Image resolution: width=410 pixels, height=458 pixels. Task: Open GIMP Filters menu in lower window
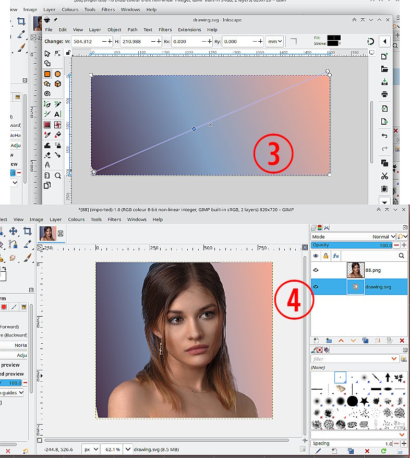(x=114, y=220)
